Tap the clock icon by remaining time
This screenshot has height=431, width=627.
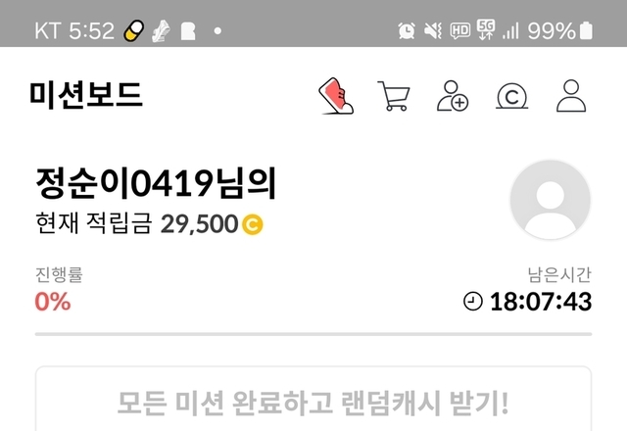(473, 301)
